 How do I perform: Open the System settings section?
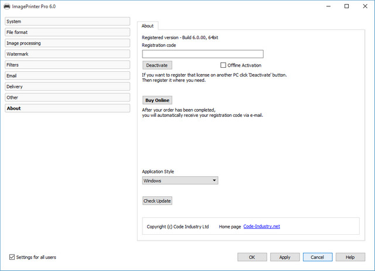tap(67, 22)
